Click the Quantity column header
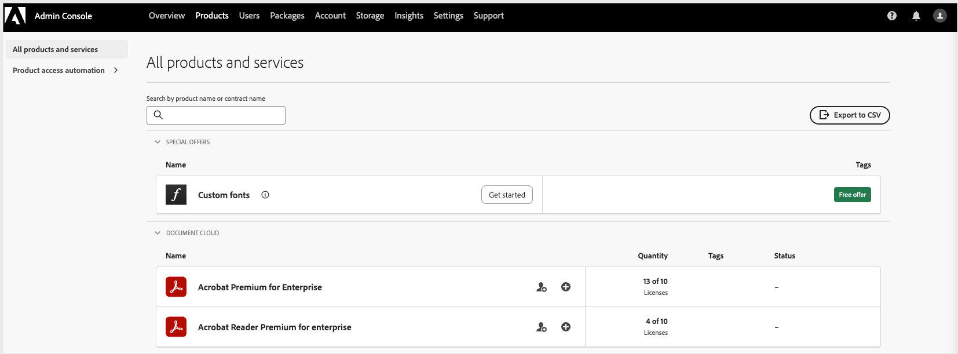This screenshot has width=958, height=354. (653, 256)
